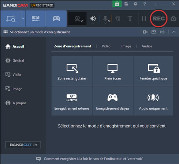Image resolution: width=179 pixels, height=164 pixels.
Task: Choose the Plein écran mode
Action: 112,71
